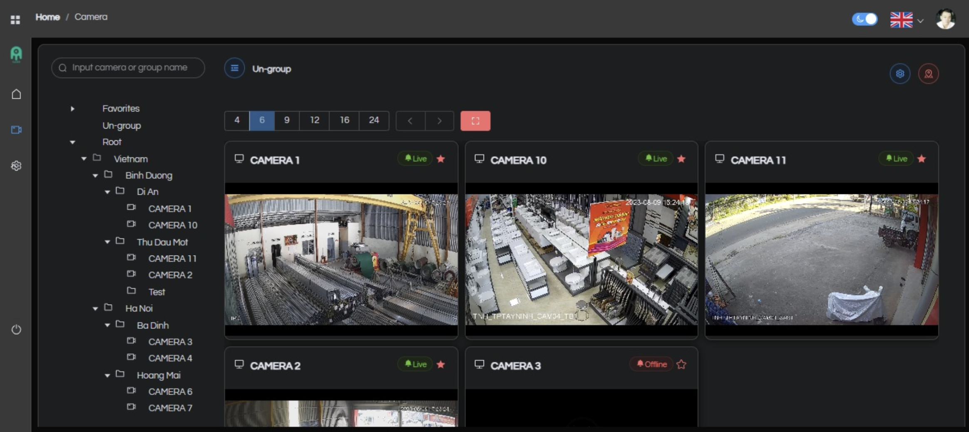Collapse the Vietnam tree arrow
Viewport: 969px width, 432px height.
(84, 159)
